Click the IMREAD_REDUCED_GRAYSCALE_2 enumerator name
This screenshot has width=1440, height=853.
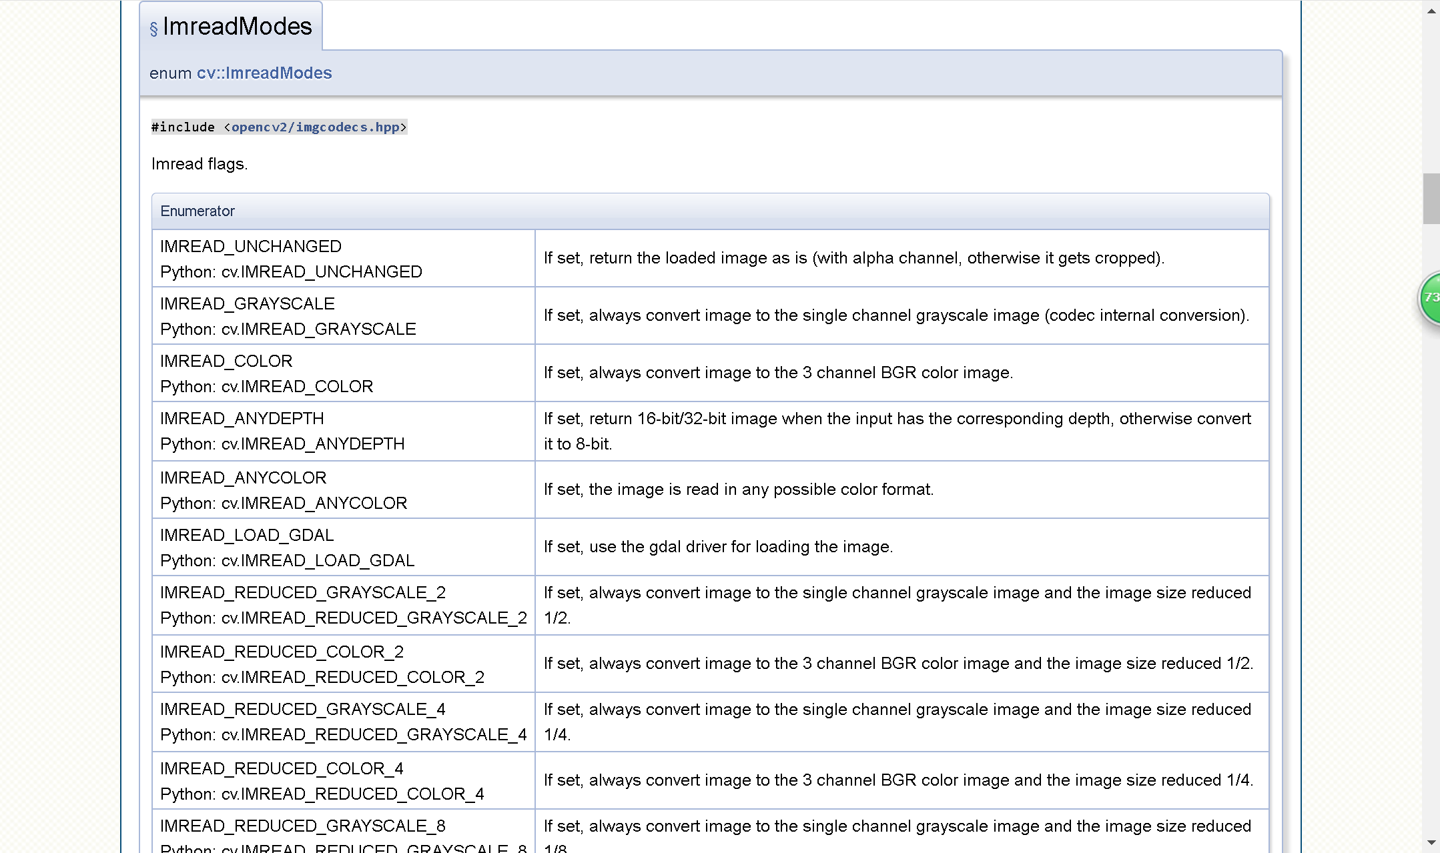[302, 592]
